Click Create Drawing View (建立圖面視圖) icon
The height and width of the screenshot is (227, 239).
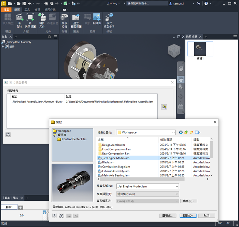point(76,21)
